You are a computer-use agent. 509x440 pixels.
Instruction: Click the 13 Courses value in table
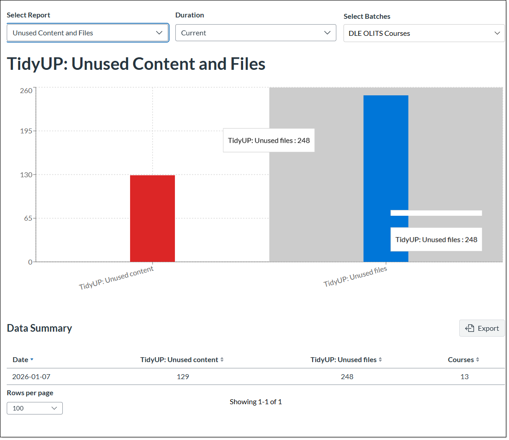(464, 376)
